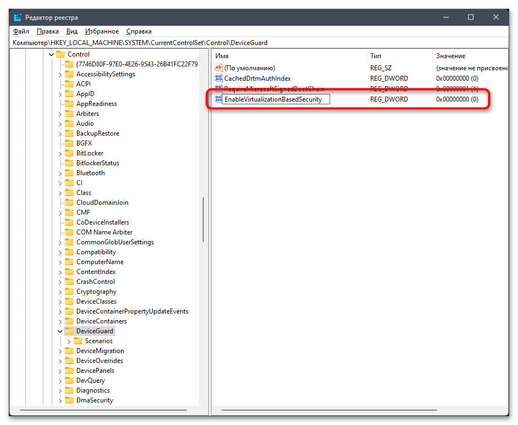Select the ContentIndex key

tap(96, 272)
